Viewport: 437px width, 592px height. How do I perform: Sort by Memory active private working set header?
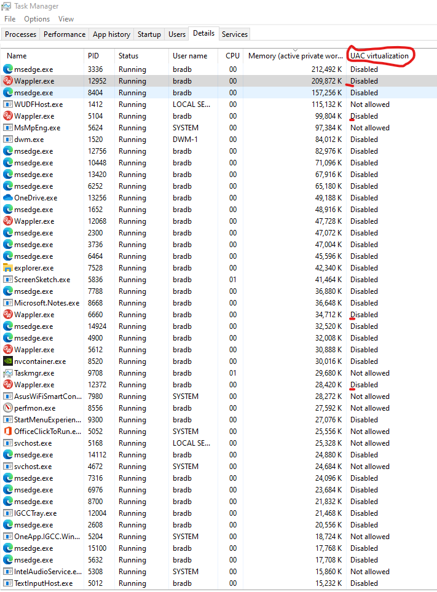(x=295, y=55)
